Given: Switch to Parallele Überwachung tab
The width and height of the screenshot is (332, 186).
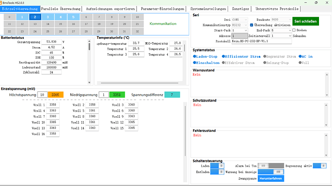Looking at the screenshot, I should (61, 9).
